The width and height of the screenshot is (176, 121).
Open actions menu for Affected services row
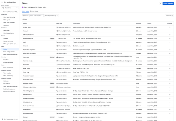(169, 39)
